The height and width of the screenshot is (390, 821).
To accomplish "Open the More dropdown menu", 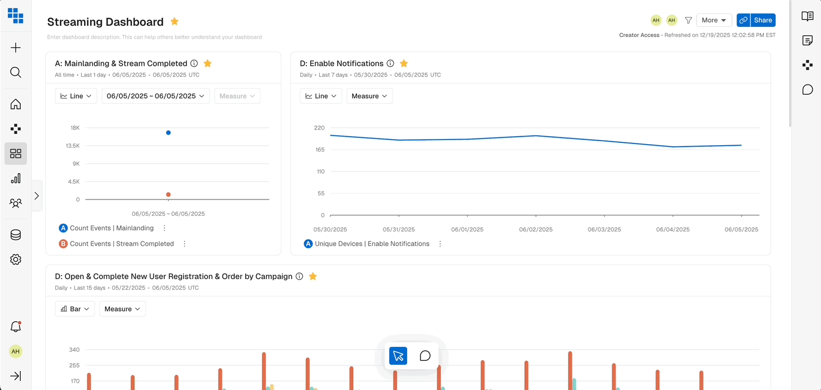I will coord(714,20).
